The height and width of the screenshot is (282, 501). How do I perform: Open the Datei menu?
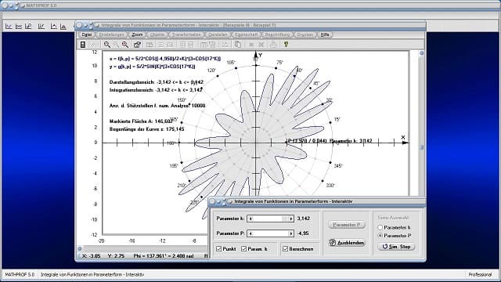click(86, 34)
